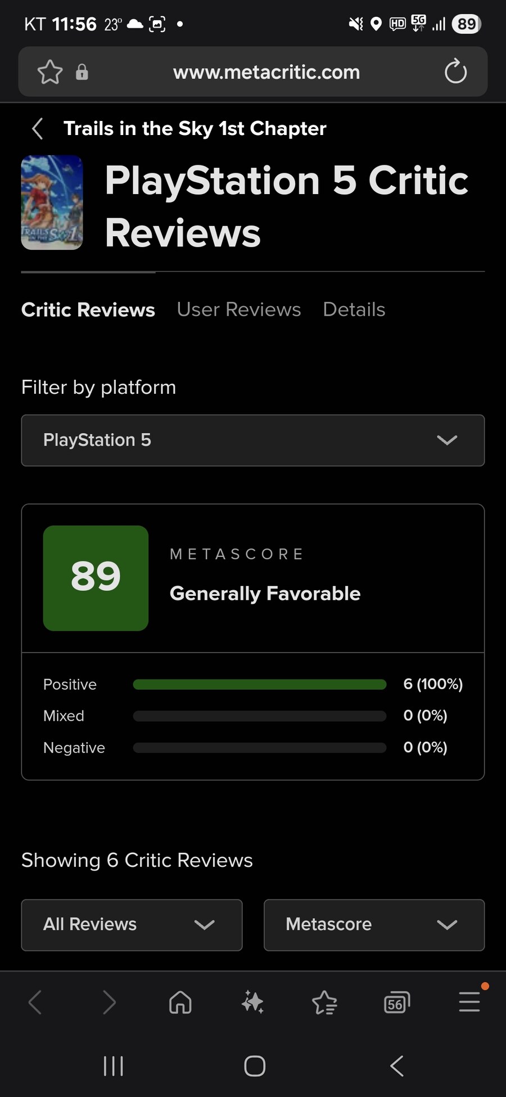Reload the page with refresh icon
Viewport: 506px width, 1097px height.
[x=455, y=72]
